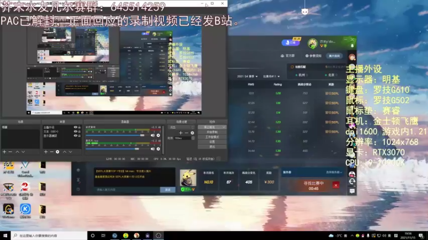
Task: Open notification bell in game client
Action: (x=352, y=46)
